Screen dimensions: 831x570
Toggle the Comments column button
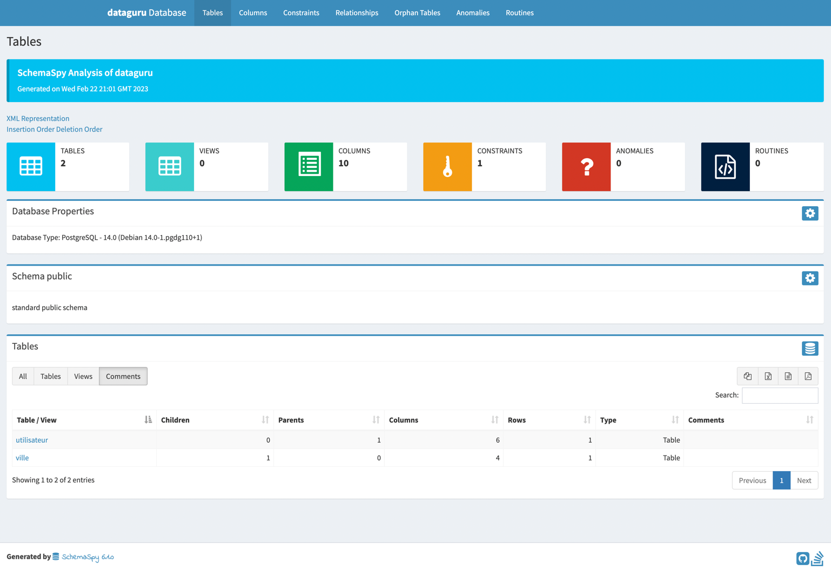[x=123, y=376]
